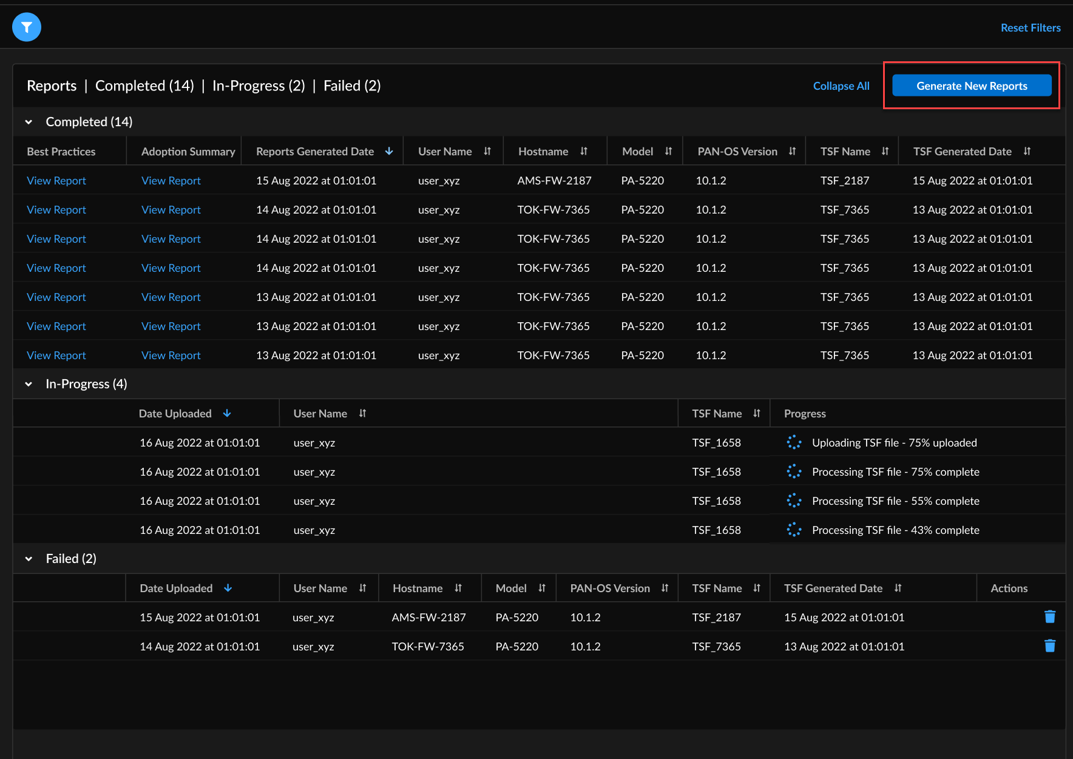Collapse the Failed (2) section
Image resolution: width=1073 pixels, height=759 pixels.
(x=29, y=558)
